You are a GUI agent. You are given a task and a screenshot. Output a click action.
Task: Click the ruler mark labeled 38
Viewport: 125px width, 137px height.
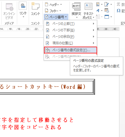click(x=106, y=29)
